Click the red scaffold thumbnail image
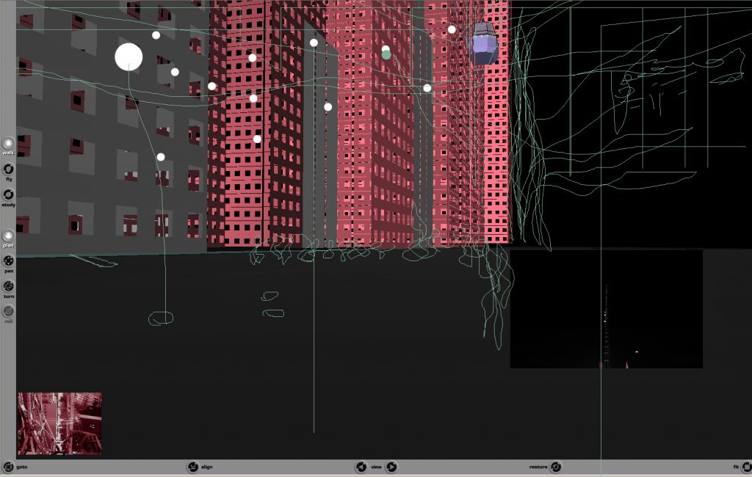The width and height of the screenshot is (752, 477). [x=59, y=423]
